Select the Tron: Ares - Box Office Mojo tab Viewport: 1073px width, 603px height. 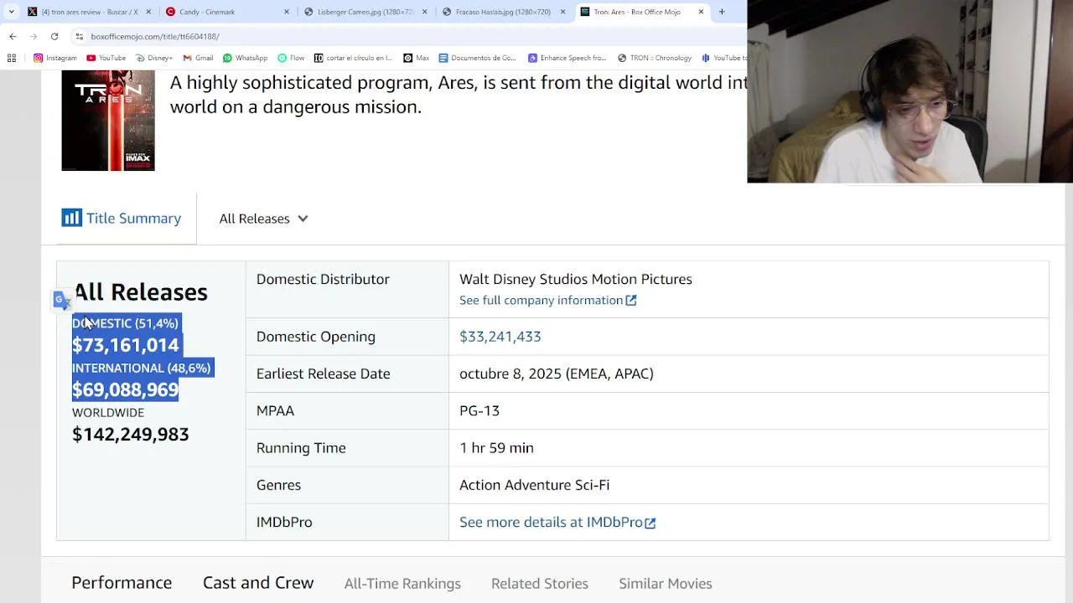641,12
